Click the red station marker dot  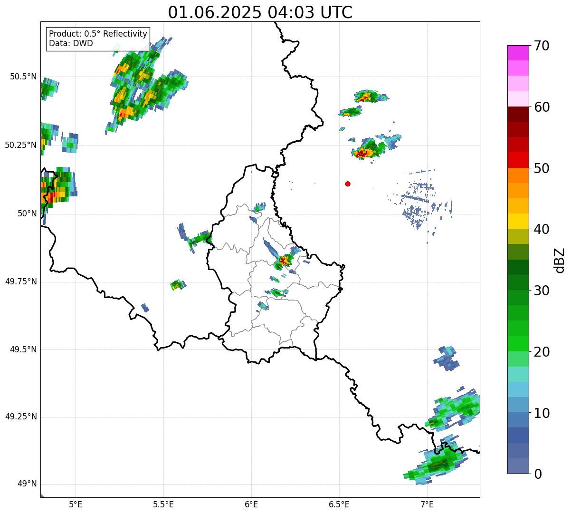tap(348, 184)
